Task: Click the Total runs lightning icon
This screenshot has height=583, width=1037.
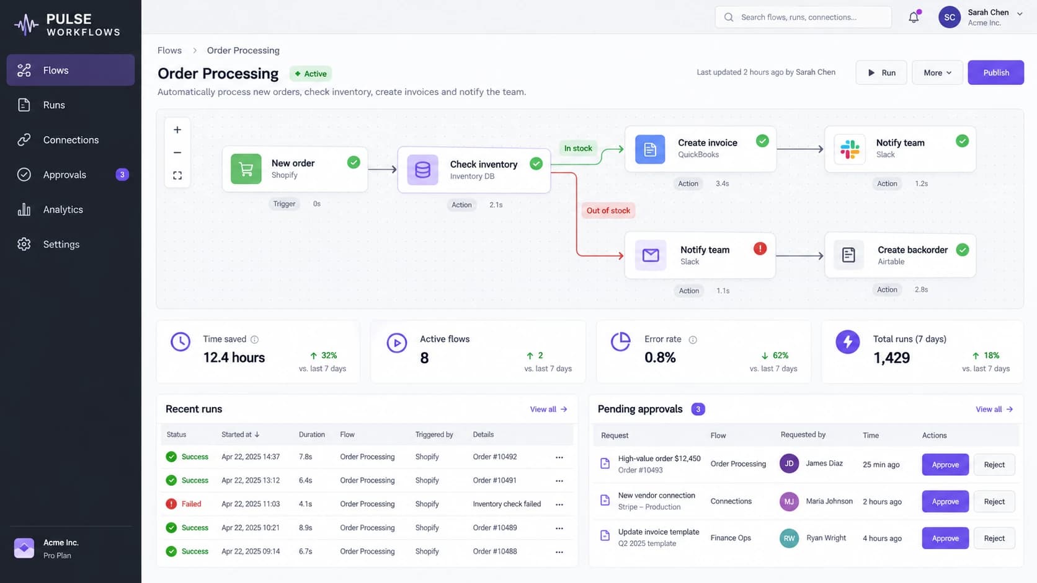Action: point(847,341)
